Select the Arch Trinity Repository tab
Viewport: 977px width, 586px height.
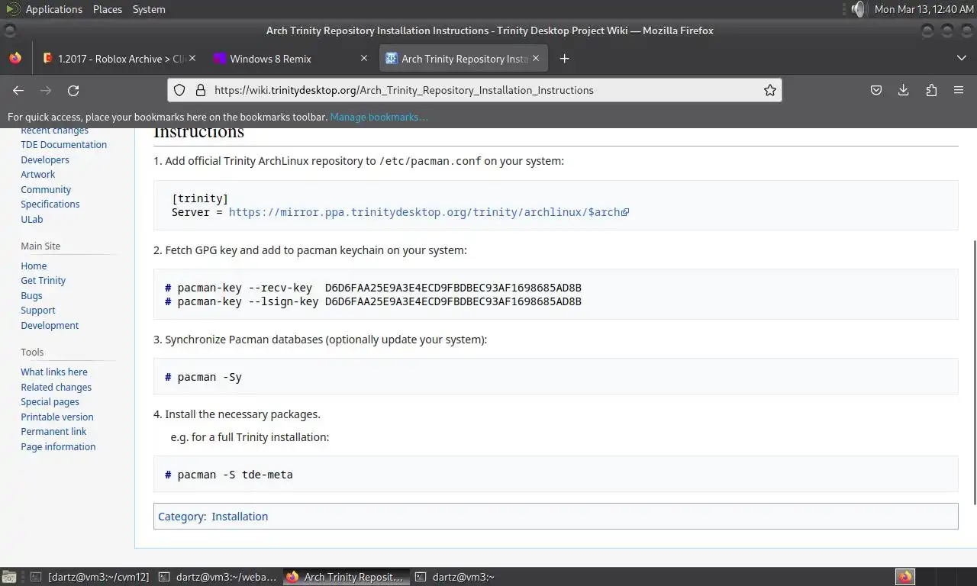464,59
